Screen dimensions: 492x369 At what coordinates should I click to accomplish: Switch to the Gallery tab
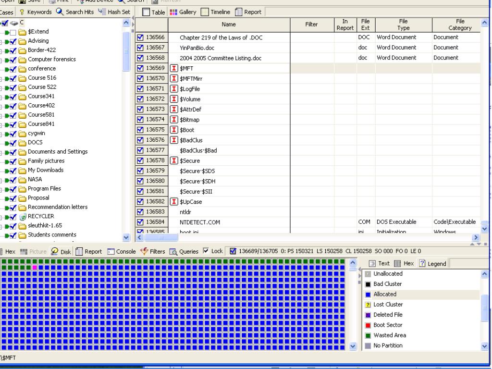[x=183, y=12]
